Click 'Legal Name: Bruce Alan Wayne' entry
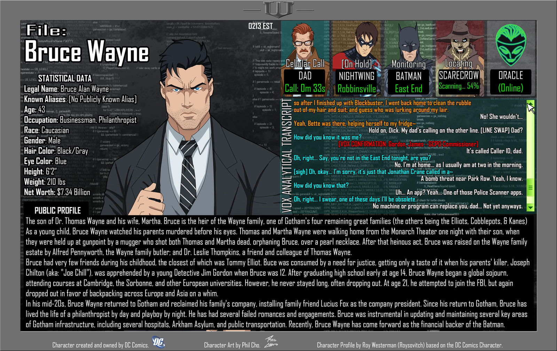The image size is (557, 351). click(66, 89)
